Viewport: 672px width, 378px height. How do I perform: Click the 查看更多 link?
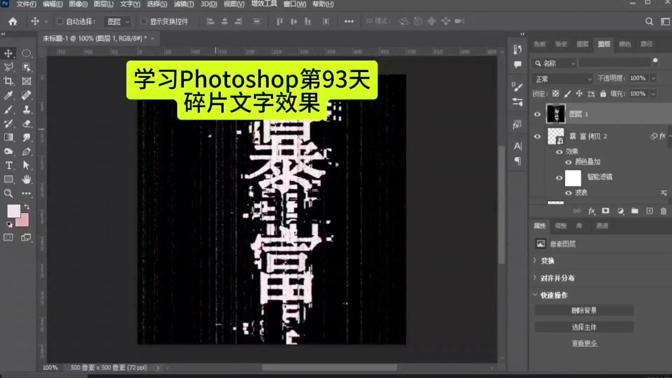point(584,343)
